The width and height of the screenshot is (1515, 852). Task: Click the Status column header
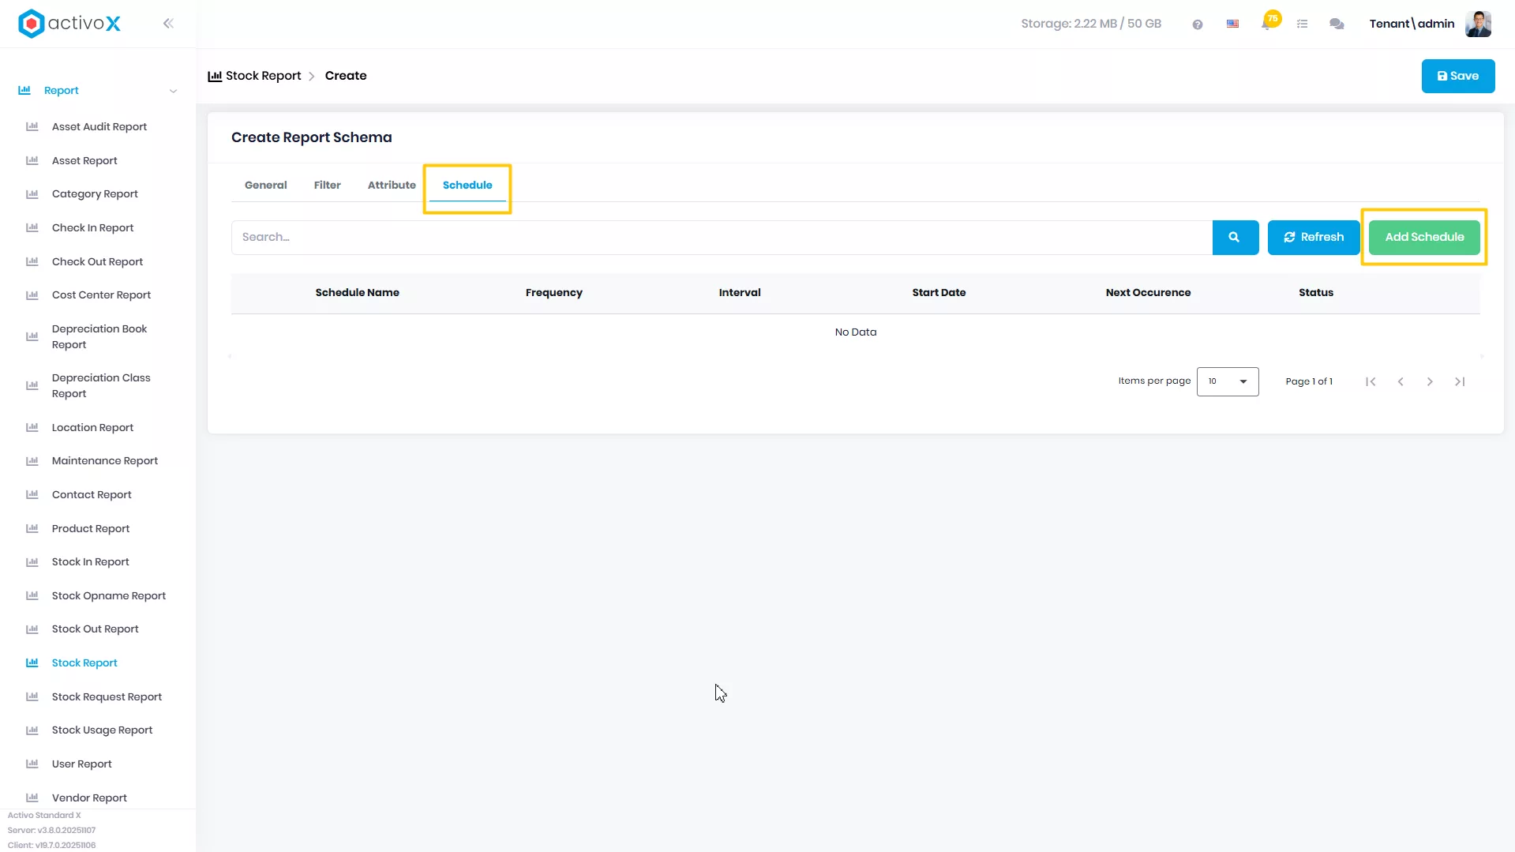click(x=1315, y=293)
